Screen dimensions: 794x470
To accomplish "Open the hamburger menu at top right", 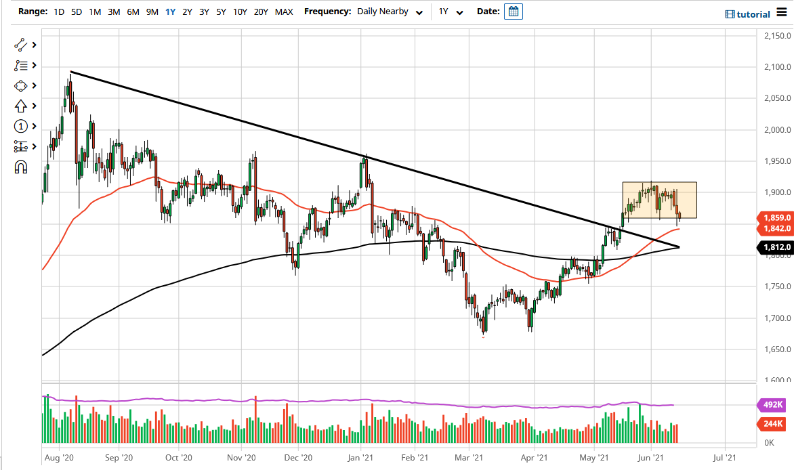I will [x=782, y=13].
